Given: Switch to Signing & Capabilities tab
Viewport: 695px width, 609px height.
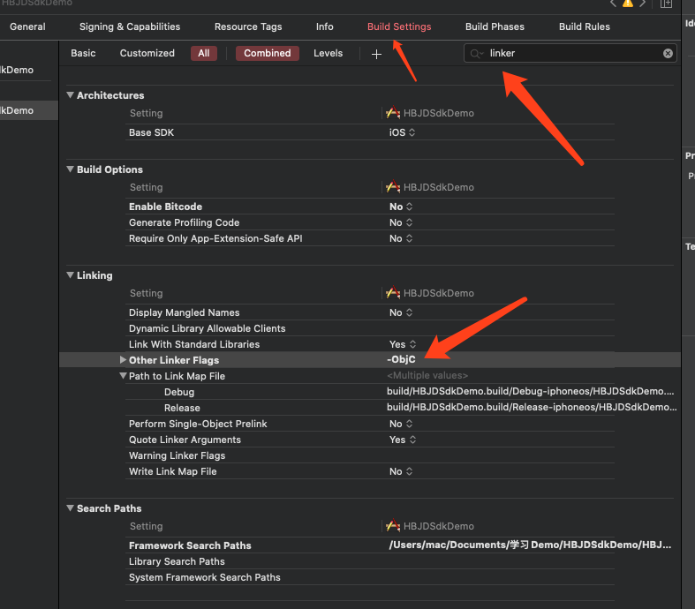Looking at the screenshot, I should 130,26.
